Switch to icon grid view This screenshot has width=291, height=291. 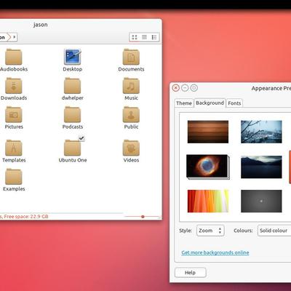(135, 37)
